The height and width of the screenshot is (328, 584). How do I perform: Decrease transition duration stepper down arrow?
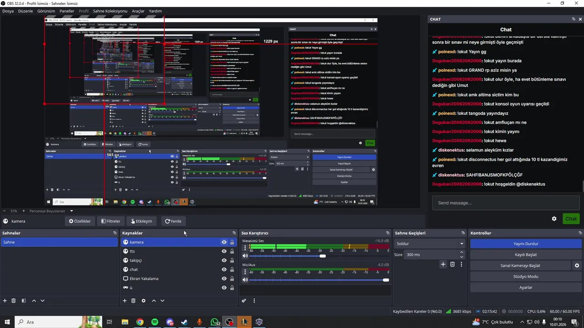pos(462,257)
